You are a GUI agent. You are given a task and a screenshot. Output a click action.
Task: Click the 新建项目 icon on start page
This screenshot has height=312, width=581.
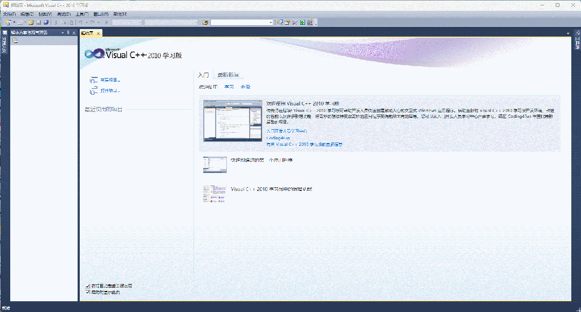[x=94, y=80]
